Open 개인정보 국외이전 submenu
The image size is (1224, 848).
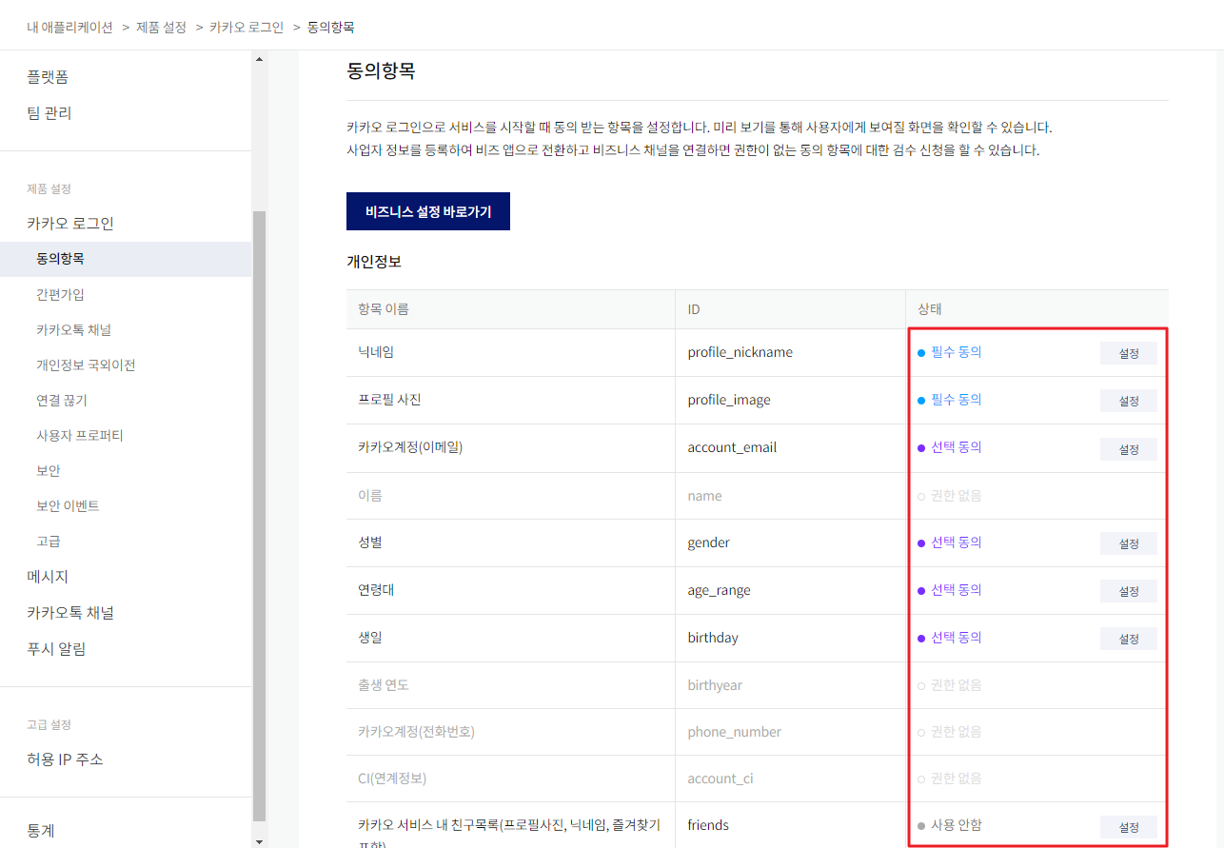(x=86, y=365)
